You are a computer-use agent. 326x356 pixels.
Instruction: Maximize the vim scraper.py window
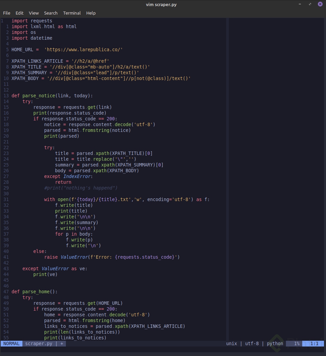(x=310, y=4)
